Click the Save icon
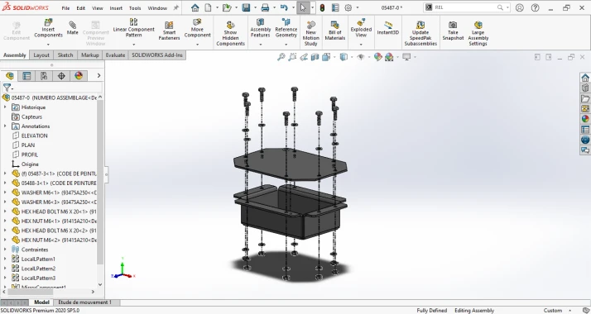Screen dimensions: 591x314 pyautogui.click(x=246, y=7)
